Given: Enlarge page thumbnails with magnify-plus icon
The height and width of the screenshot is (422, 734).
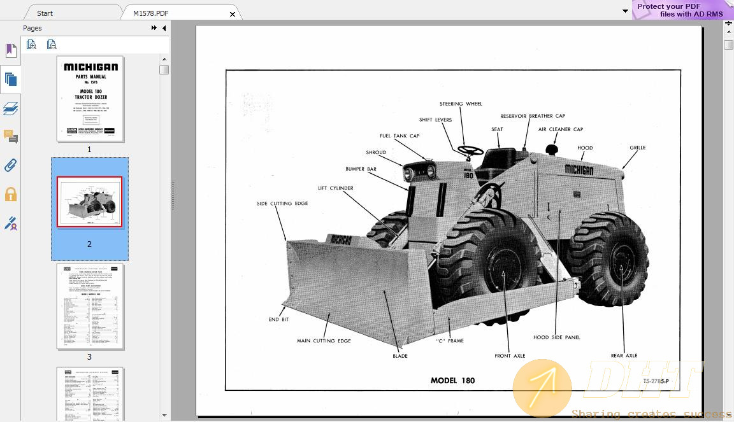Looking at the screenshot, I should coord(31,45).
